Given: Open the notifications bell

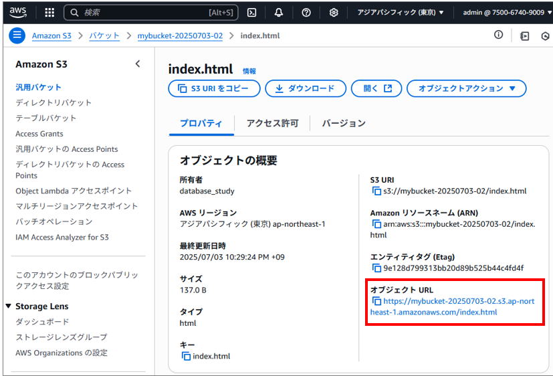Looking at the screenshot, I should [279, 13].
